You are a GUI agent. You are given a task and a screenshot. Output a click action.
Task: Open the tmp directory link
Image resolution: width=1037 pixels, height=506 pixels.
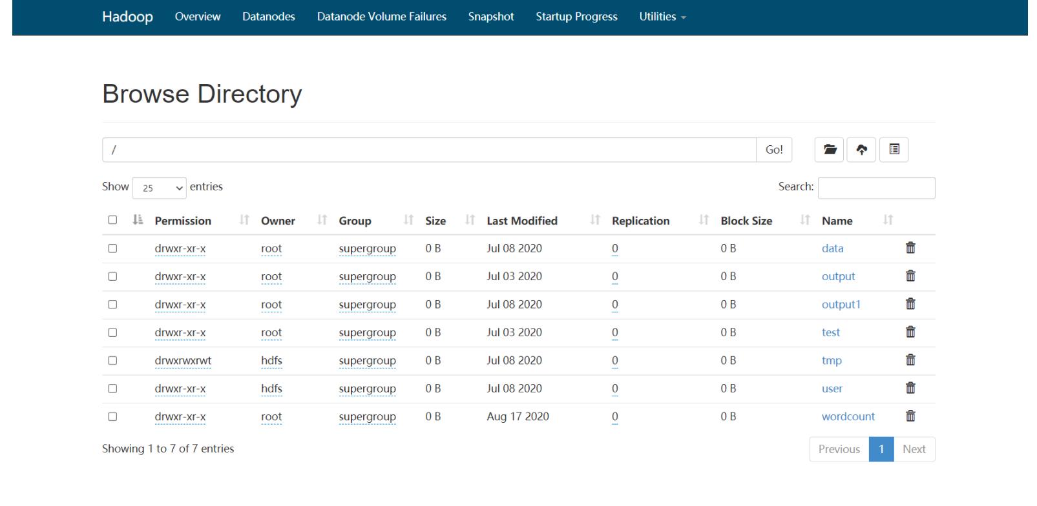click(x=832, y=361)
